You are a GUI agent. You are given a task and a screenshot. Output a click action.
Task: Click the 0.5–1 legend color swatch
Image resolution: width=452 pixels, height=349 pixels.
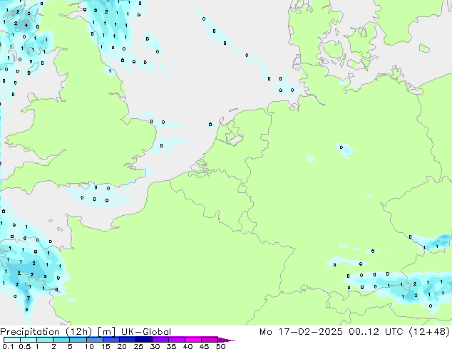29,340
